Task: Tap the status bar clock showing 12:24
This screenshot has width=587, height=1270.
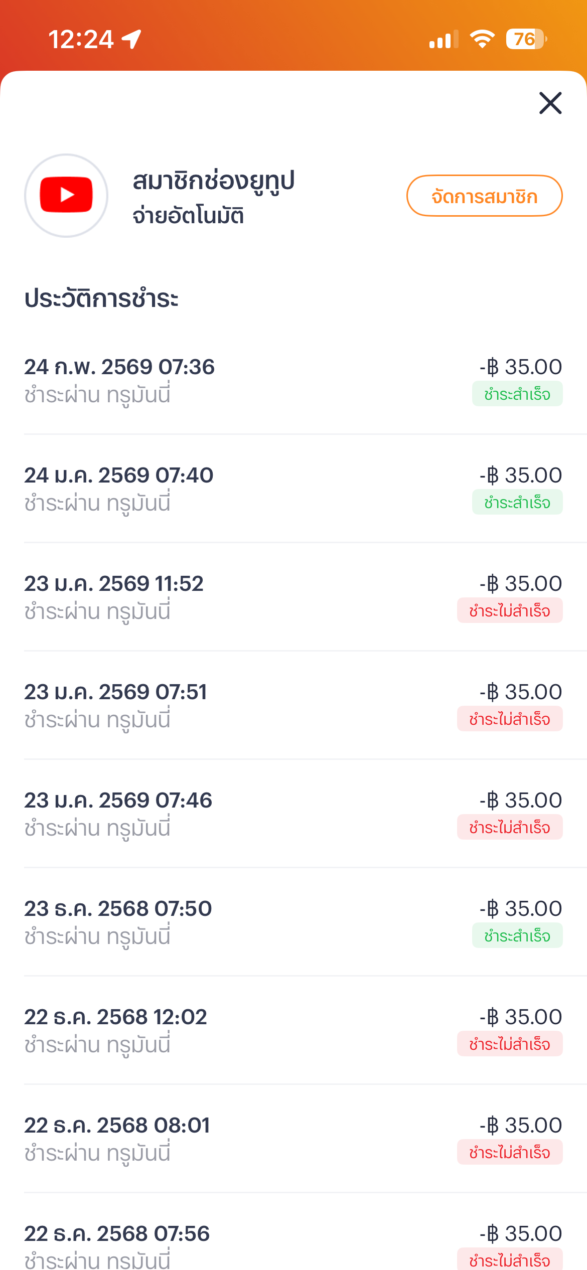Action: 81,39
